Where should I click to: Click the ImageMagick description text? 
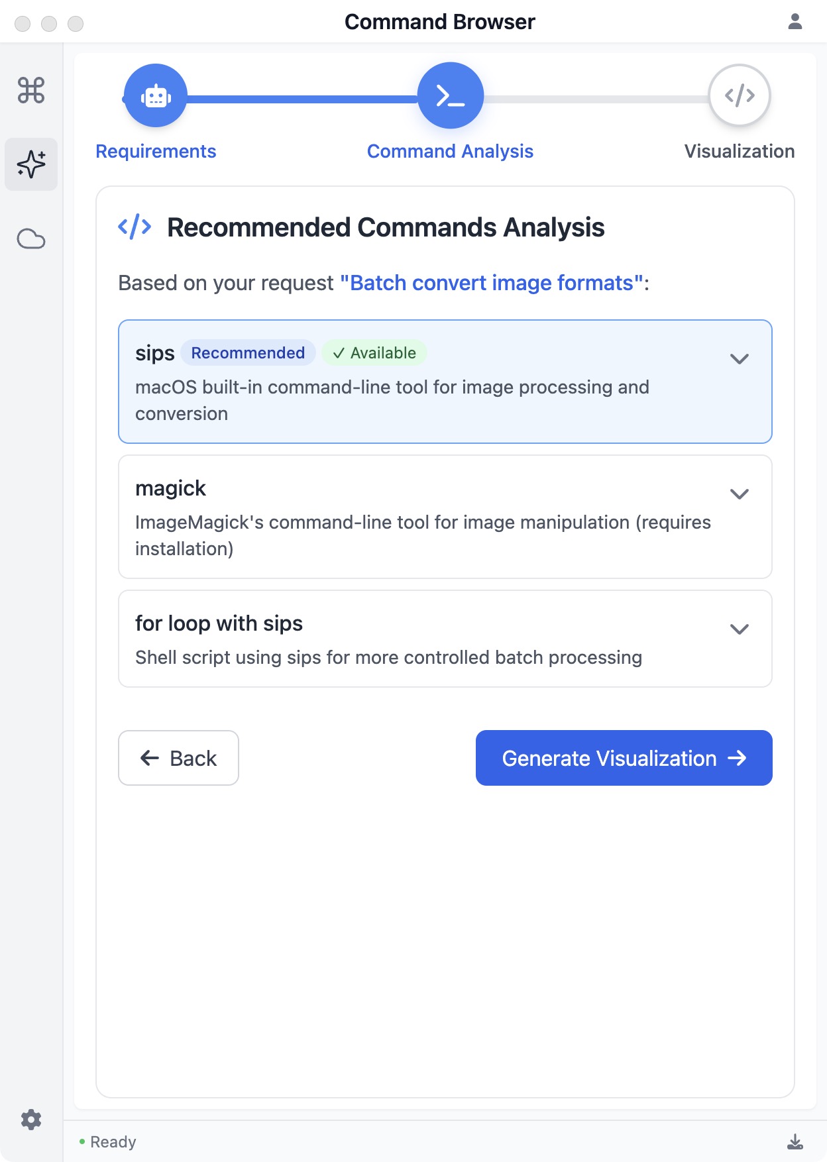423,535
